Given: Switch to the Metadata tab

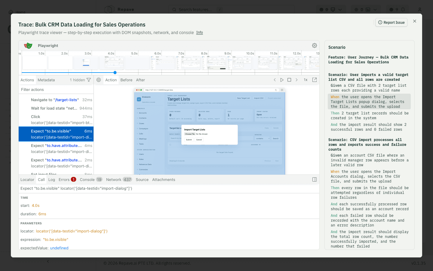Looking at the screenshot, I should (x=46, y=80).
